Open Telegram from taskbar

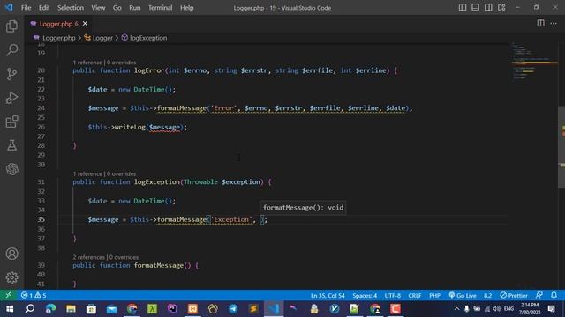(x=233, y=309)
